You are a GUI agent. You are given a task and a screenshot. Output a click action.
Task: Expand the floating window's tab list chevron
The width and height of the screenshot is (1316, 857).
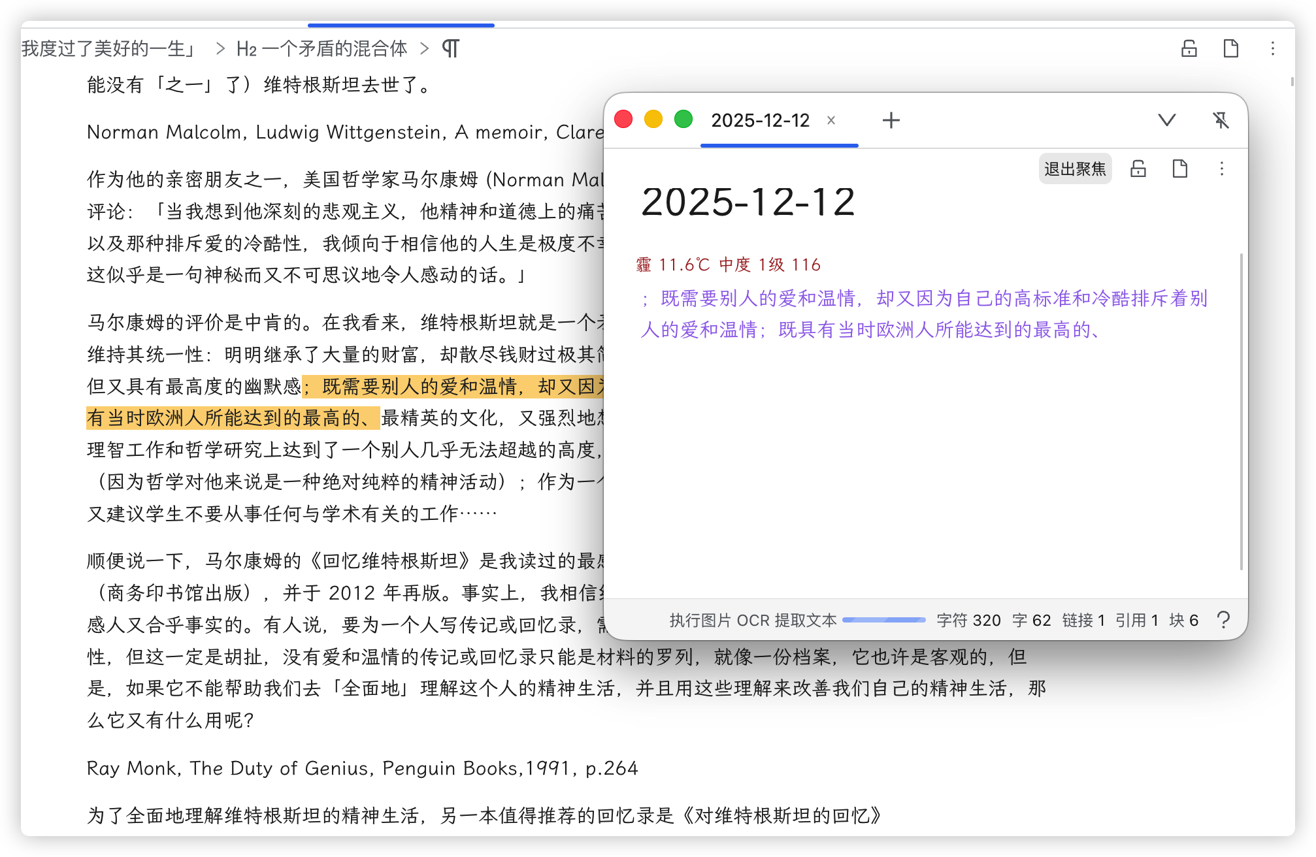point(1166,120)
